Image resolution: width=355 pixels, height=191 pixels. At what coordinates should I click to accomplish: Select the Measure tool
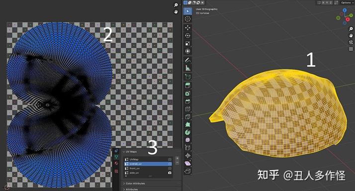(187, 68)
